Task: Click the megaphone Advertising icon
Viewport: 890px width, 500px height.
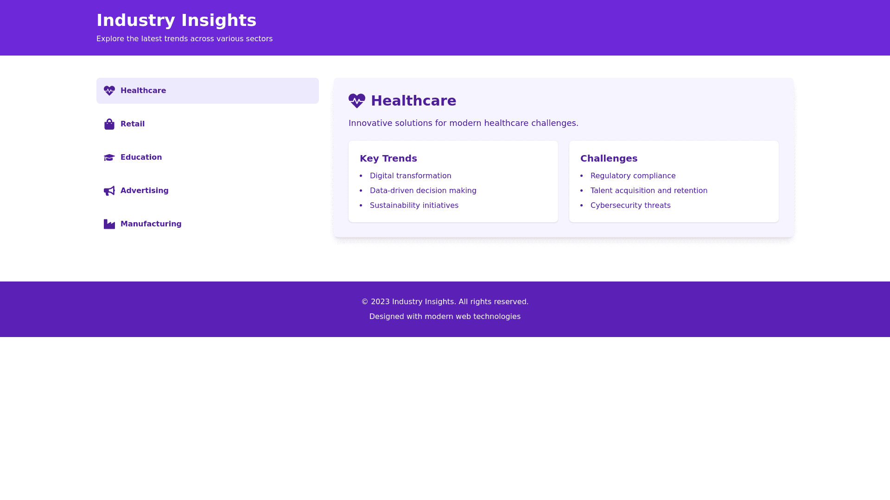Action: pos(109,191)
